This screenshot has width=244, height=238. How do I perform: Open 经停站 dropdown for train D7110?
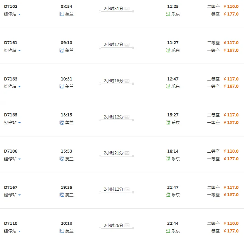pyautogui.click(x=12, y=231)
